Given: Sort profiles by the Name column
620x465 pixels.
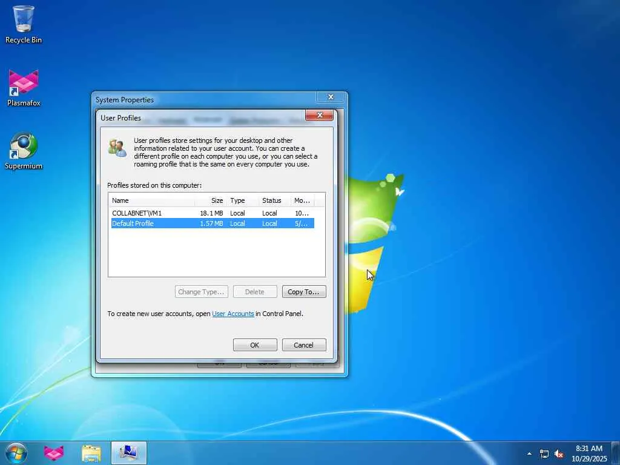Looking at the screenshot, I should point(152,200).
